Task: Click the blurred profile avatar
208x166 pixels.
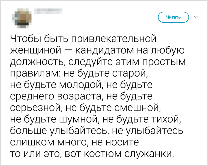Action: coord(21,17)
